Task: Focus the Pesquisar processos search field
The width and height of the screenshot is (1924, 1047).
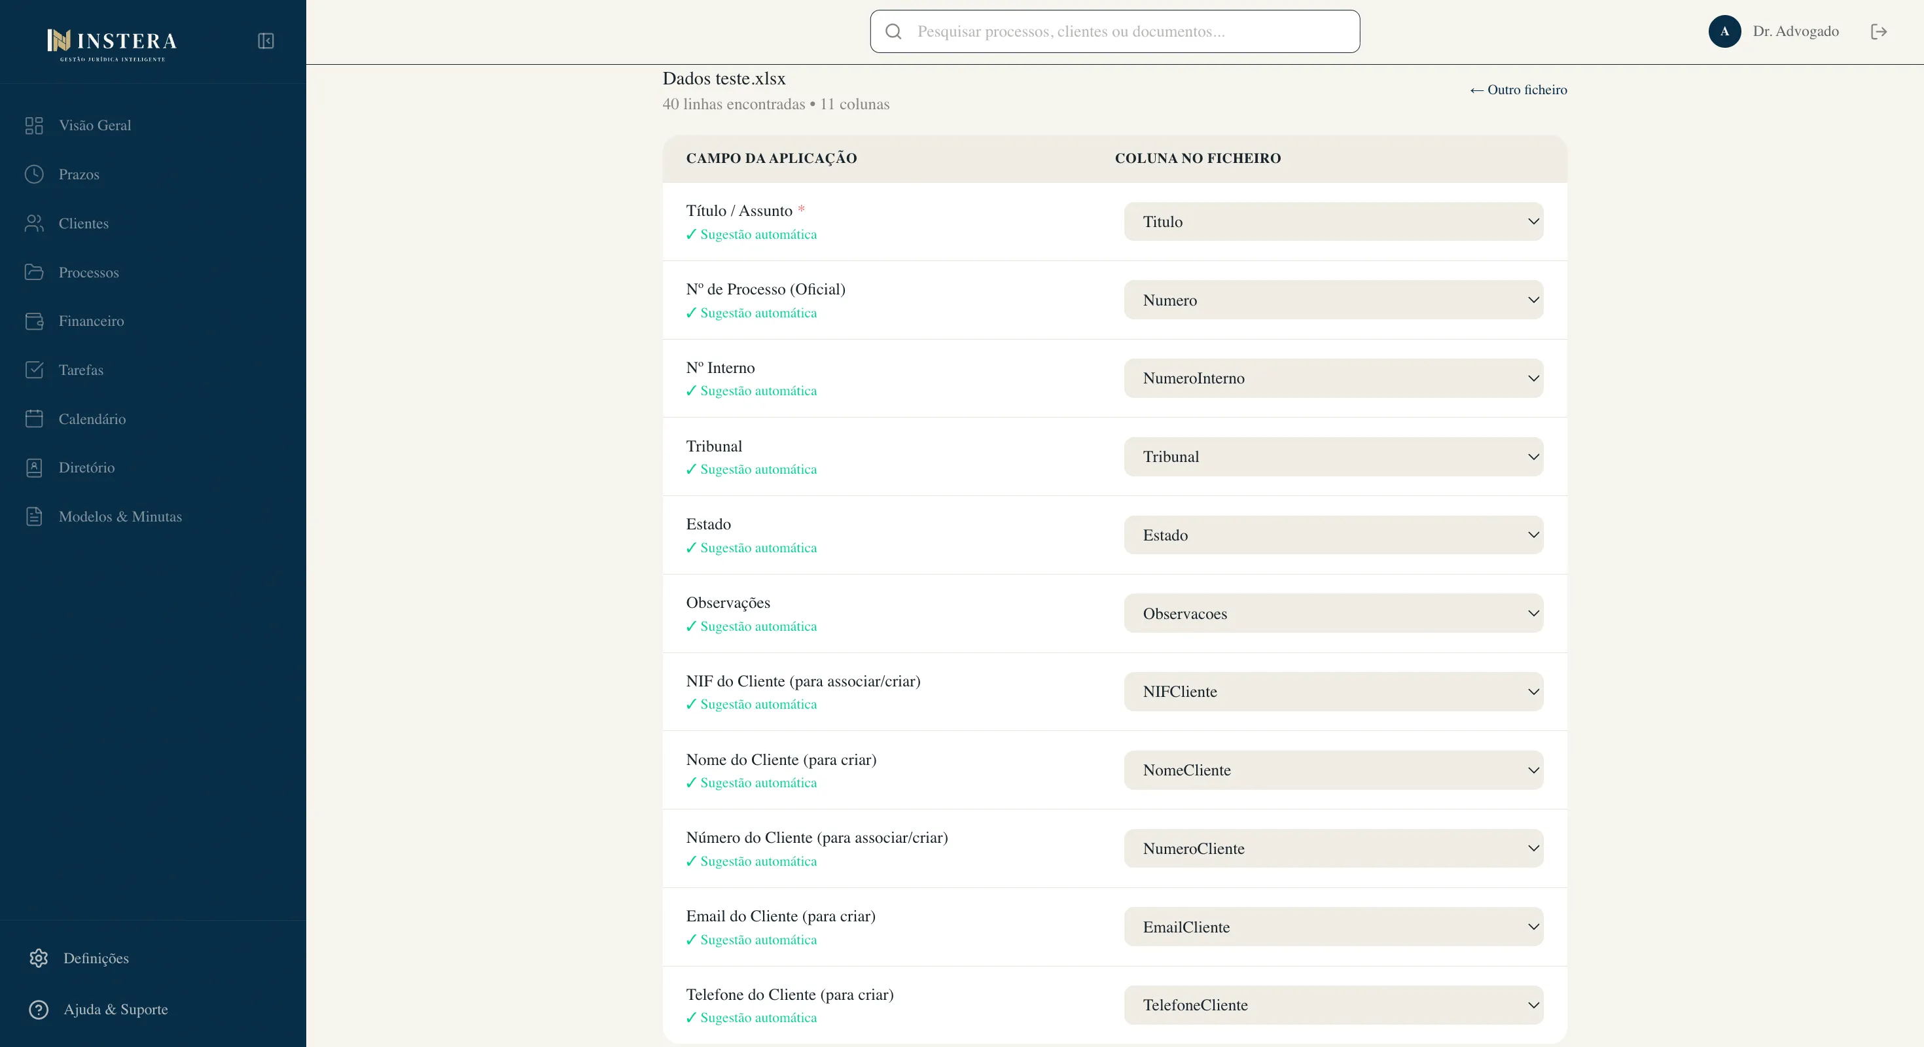Action: (1114, 31)
